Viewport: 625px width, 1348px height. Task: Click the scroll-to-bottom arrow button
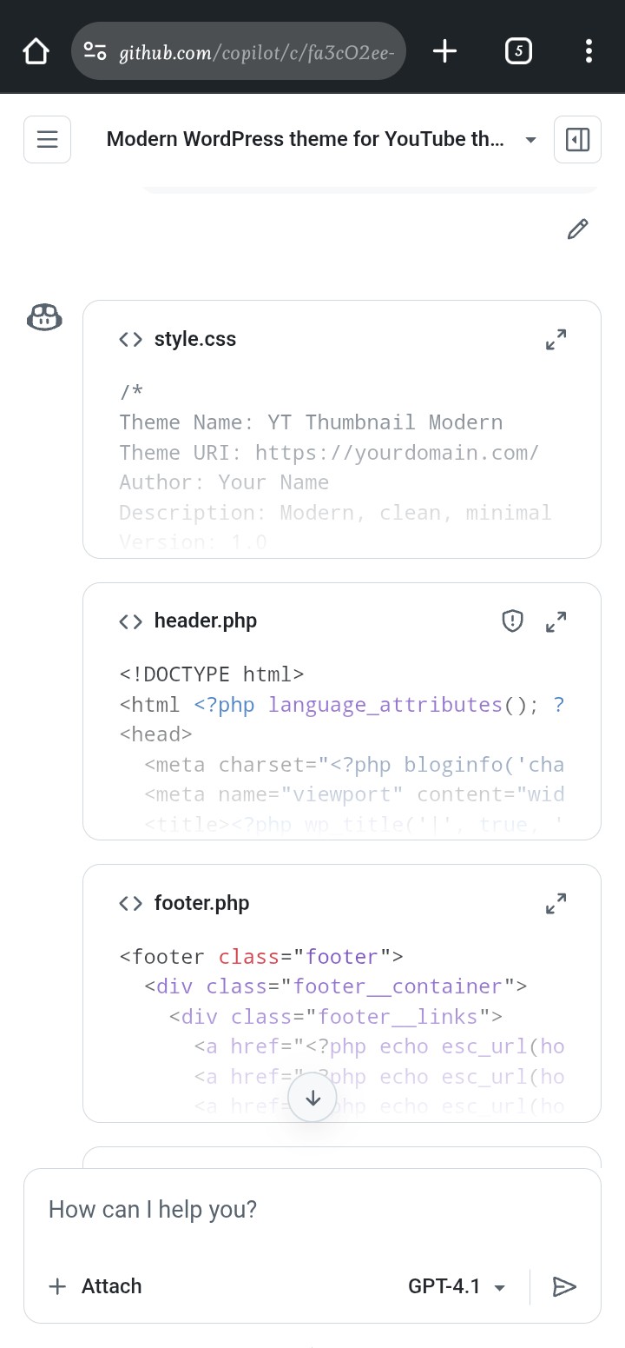coord(312,1097)
